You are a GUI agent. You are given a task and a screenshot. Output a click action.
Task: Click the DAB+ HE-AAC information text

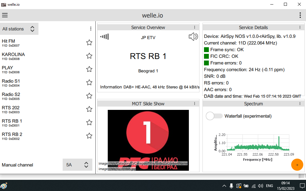pos(161,87)
